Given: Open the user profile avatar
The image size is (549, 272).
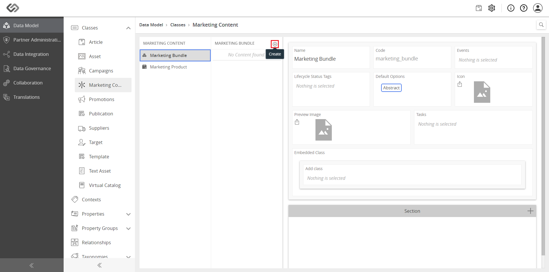Looking at the screenshot, I should [538, 8].
